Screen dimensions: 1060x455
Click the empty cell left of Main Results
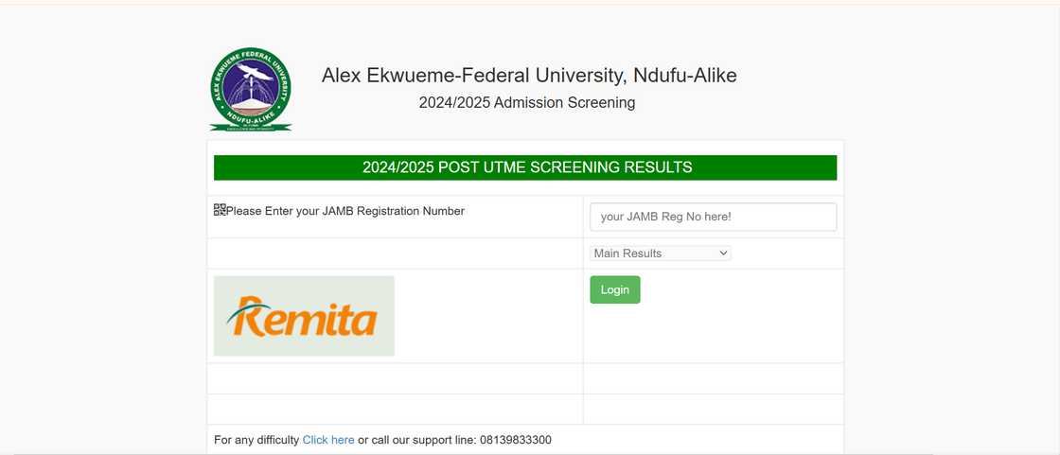click(x=395, y=254)
